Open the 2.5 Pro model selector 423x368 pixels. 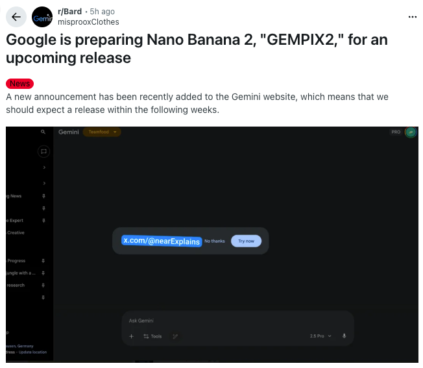point(320,336)
